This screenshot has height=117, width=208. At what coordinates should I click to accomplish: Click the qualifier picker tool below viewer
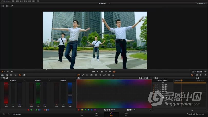[2, 72]
